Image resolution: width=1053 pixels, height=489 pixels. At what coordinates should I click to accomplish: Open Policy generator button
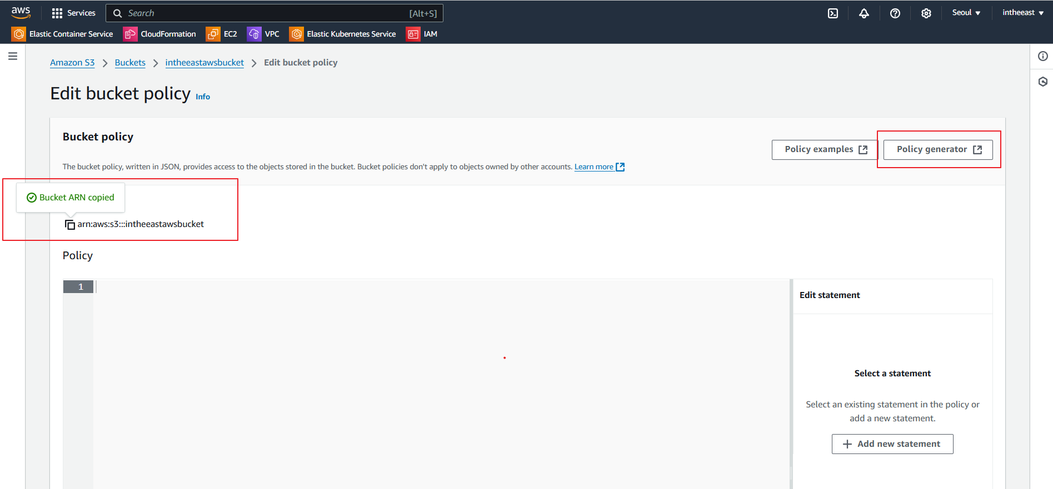point(938,149)
